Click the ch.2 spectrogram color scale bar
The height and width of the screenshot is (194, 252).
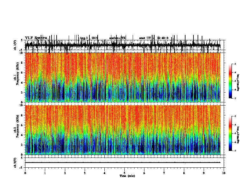230,133
